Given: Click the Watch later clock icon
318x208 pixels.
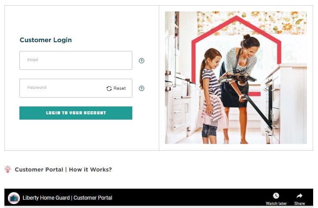Looking at the screenshot, I should 276,196.
